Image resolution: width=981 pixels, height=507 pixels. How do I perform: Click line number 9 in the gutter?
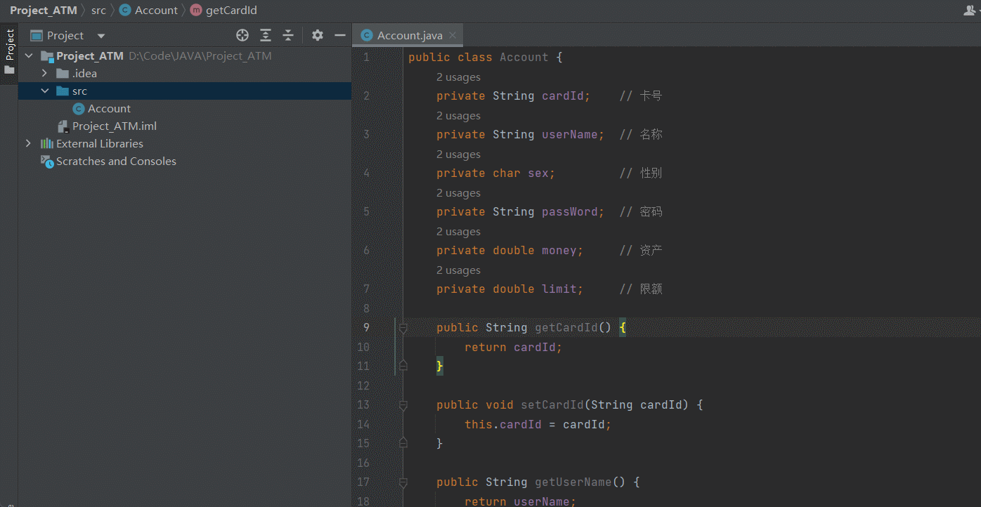(366, 327)
